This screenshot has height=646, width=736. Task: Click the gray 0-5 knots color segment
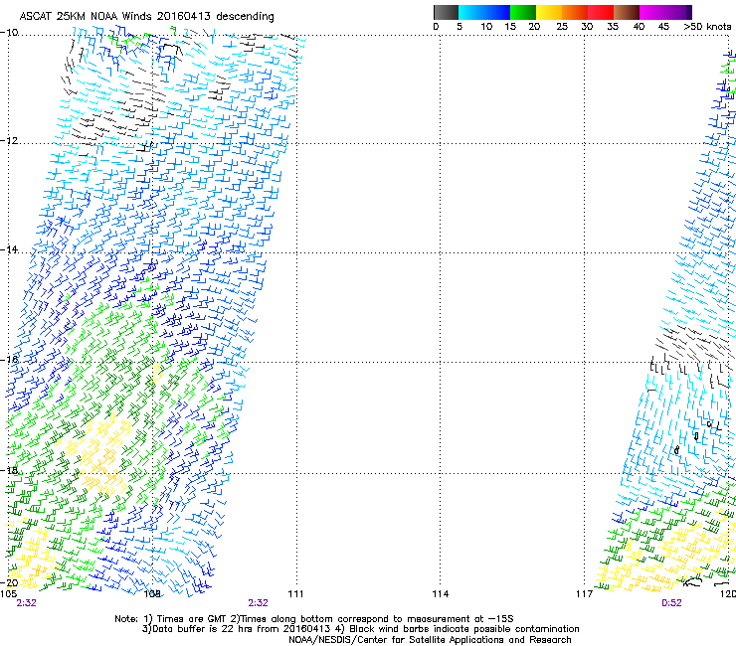pyautogui.click(x=446, y=12)
